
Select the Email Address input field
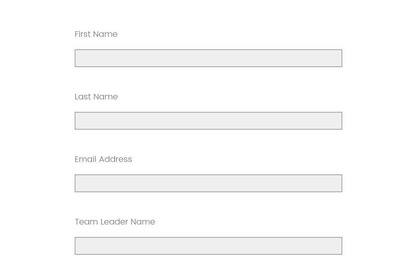[208, 183]
